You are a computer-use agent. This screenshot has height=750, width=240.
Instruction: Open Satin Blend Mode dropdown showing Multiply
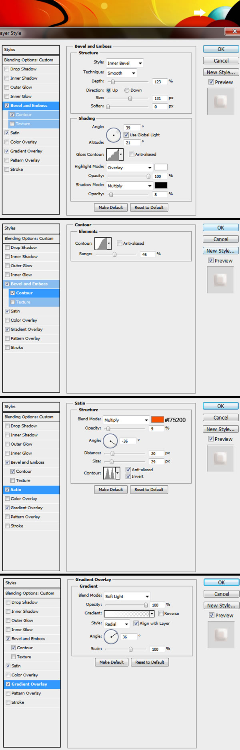tap(126, 420)
